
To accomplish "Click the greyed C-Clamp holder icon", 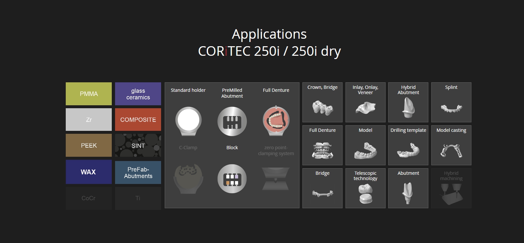I will pos(188,178).
